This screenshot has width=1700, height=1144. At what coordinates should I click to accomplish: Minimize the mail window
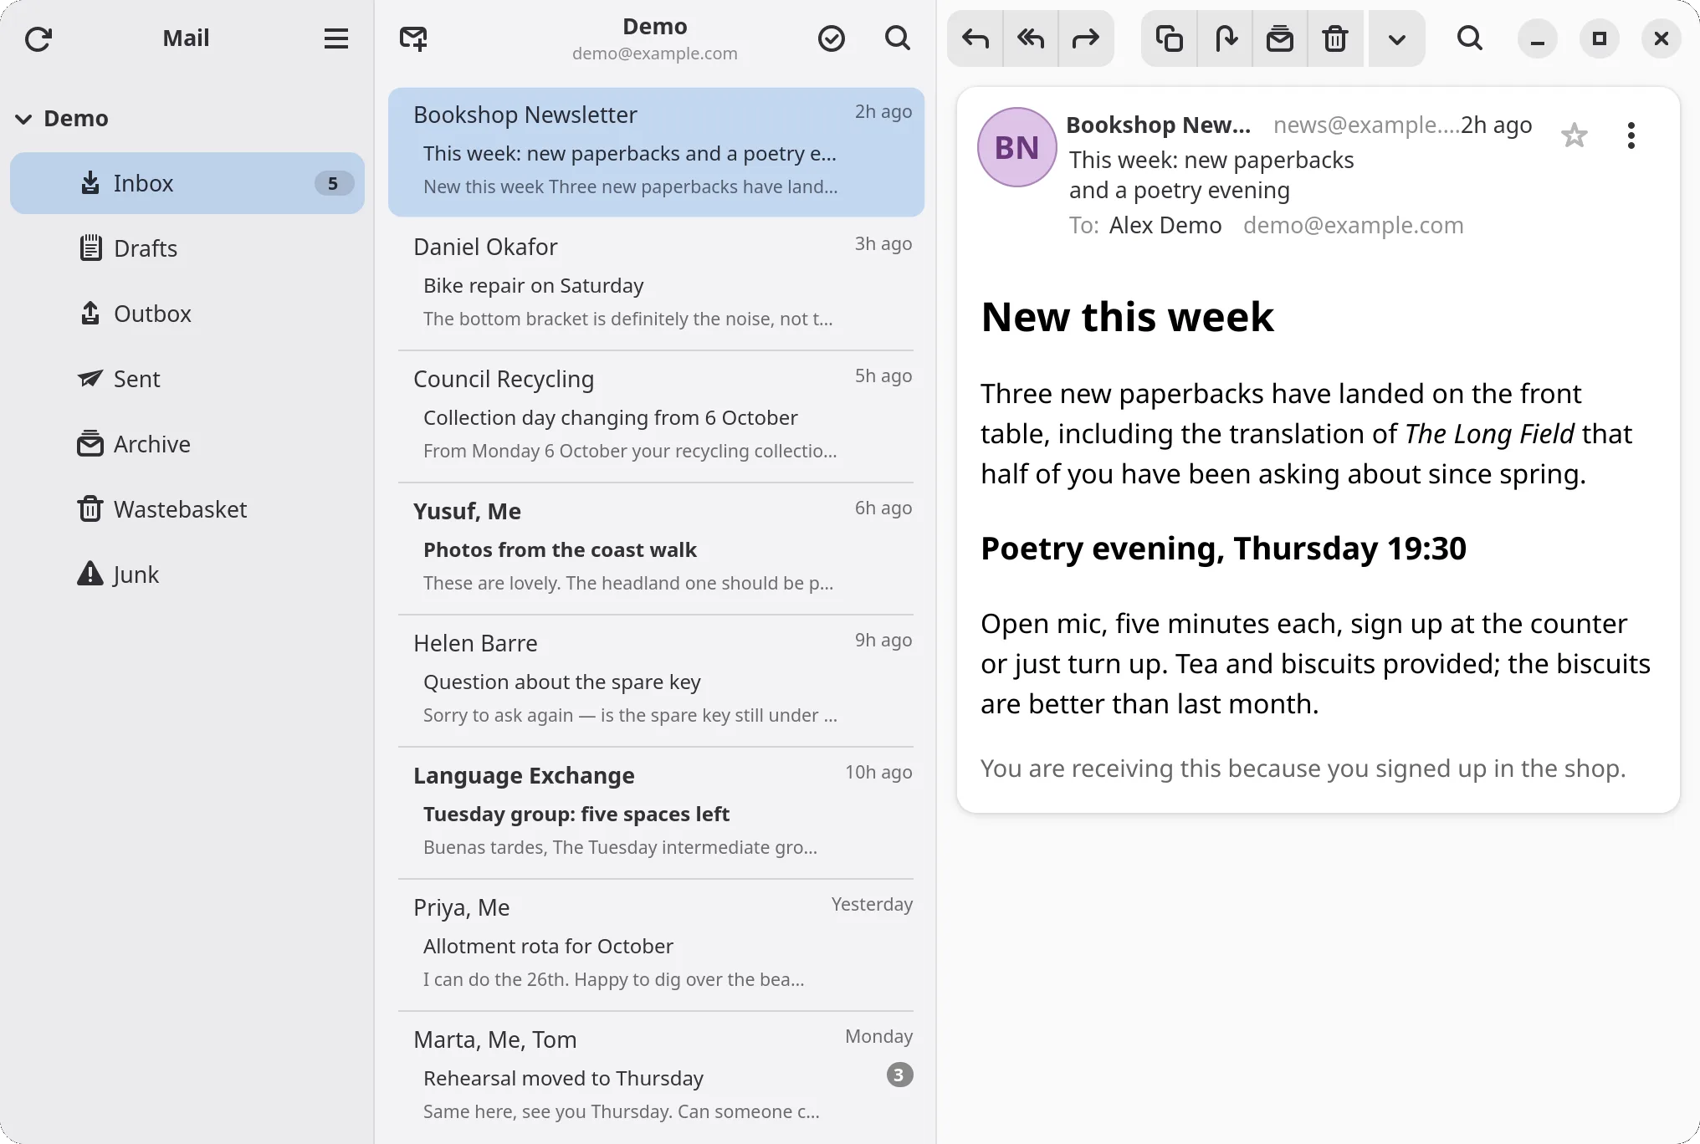point(1538,38)
